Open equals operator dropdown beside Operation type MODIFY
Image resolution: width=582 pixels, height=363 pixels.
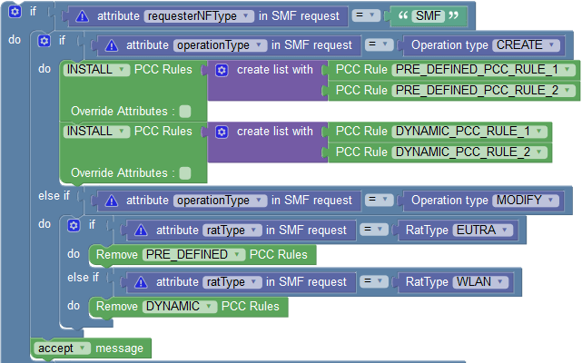point(379,200)
